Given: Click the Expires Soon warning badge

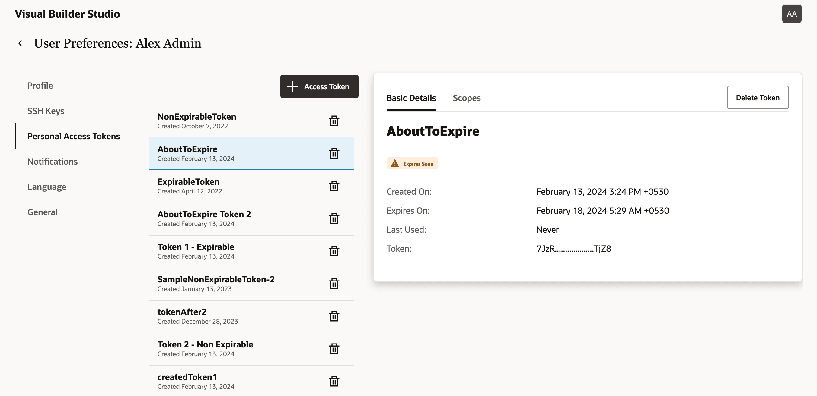Looking at the screenshot, I should click(x=412, y=163).
